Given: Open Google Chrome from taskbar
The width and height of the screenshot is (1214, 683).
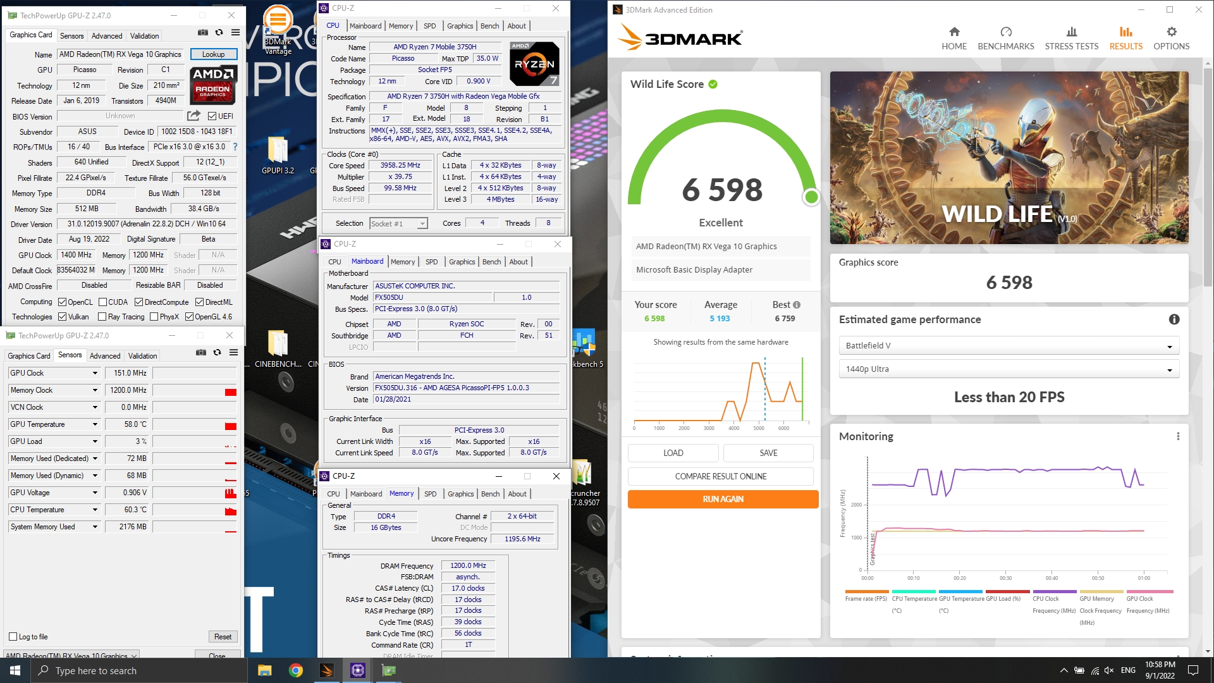Looking at the screenshot, I should (295, 670).
